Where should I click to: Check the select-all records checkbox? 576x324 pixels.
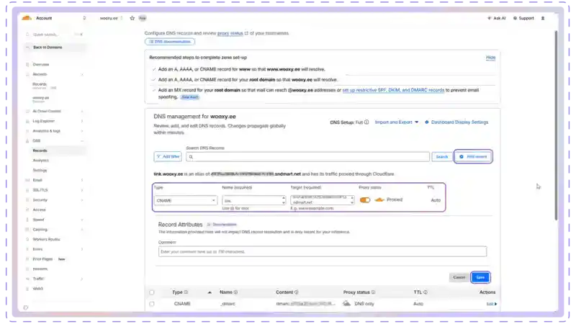(x=152, y=292)
